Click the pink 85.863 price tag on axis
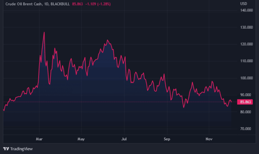 (x=246, y=102)
